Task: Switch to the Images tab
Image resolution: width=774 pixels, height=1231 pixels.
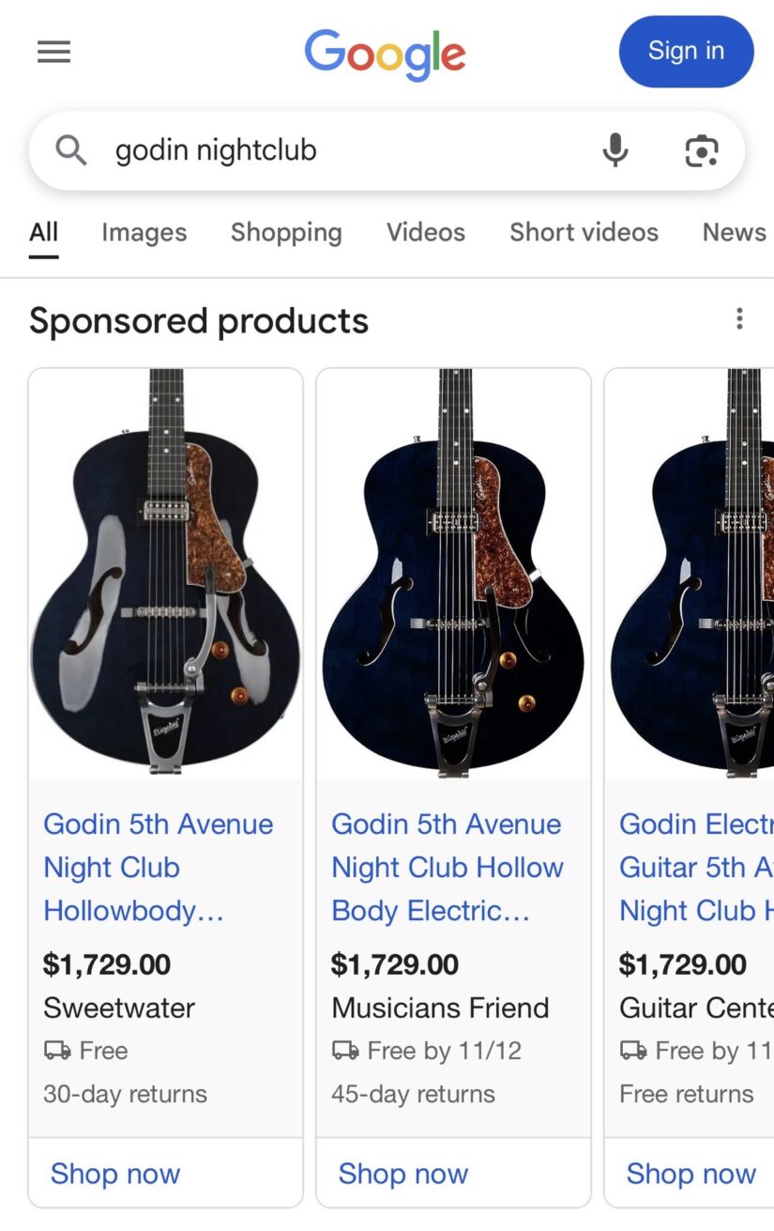Action: coord(144,233)
